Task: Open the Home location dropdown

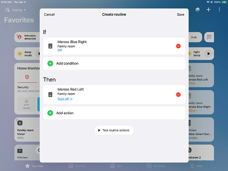Action: 19,10
